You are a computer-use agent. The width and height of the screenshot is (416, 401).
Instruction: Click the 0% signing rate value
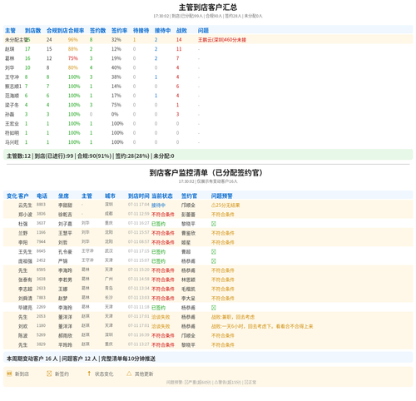[x=115, y=114]
